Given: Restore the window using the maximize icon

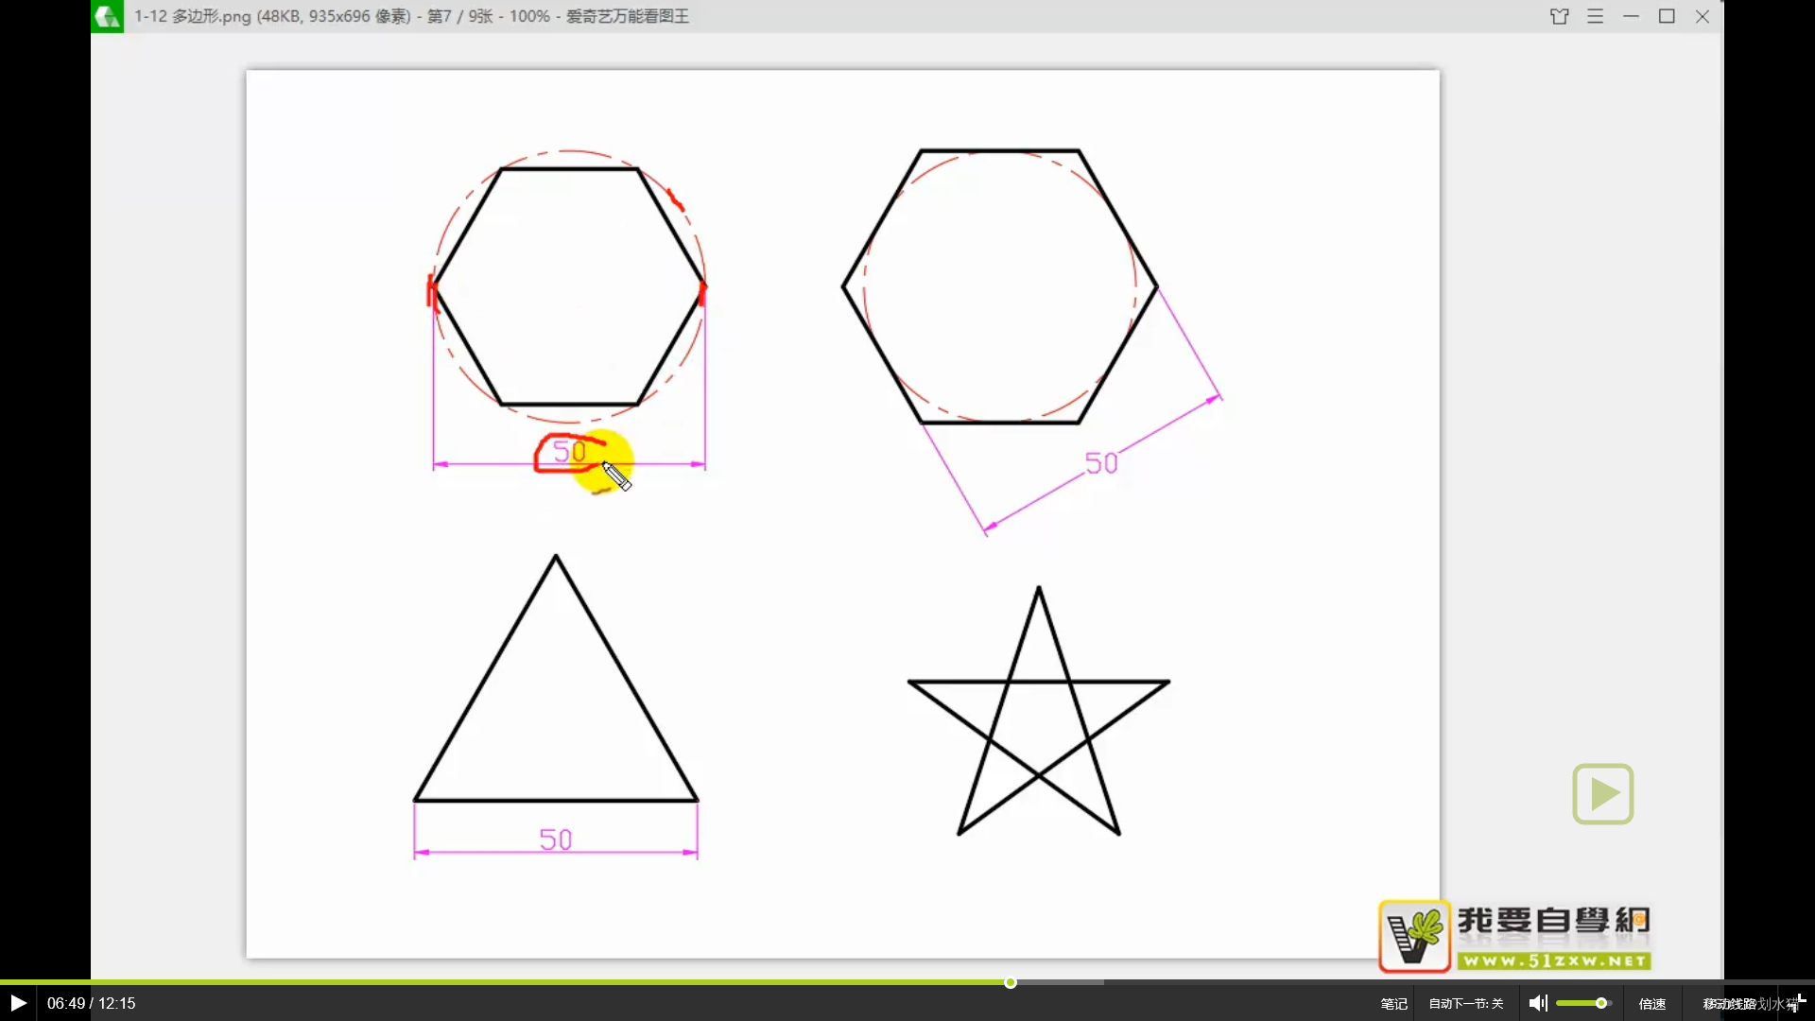Looking at the screenshot, I should pyautogui.click(x=1668, y=16).
